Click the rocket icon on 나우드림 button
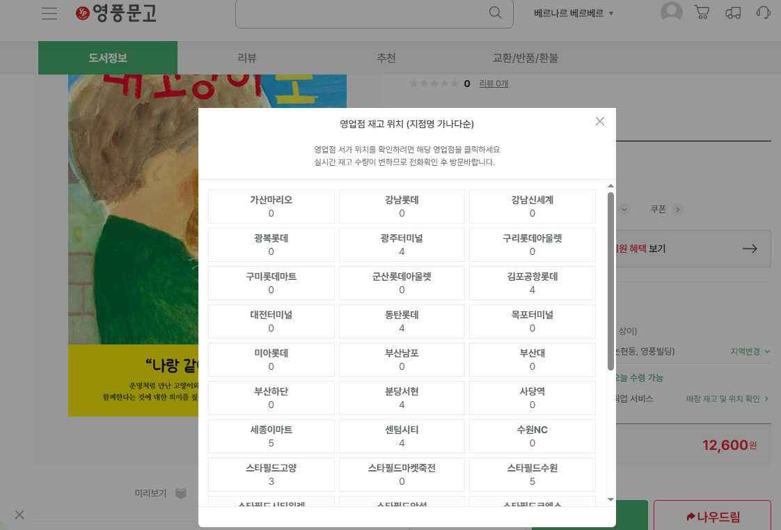This screenshot has height=530, width=781. [691, 515]
